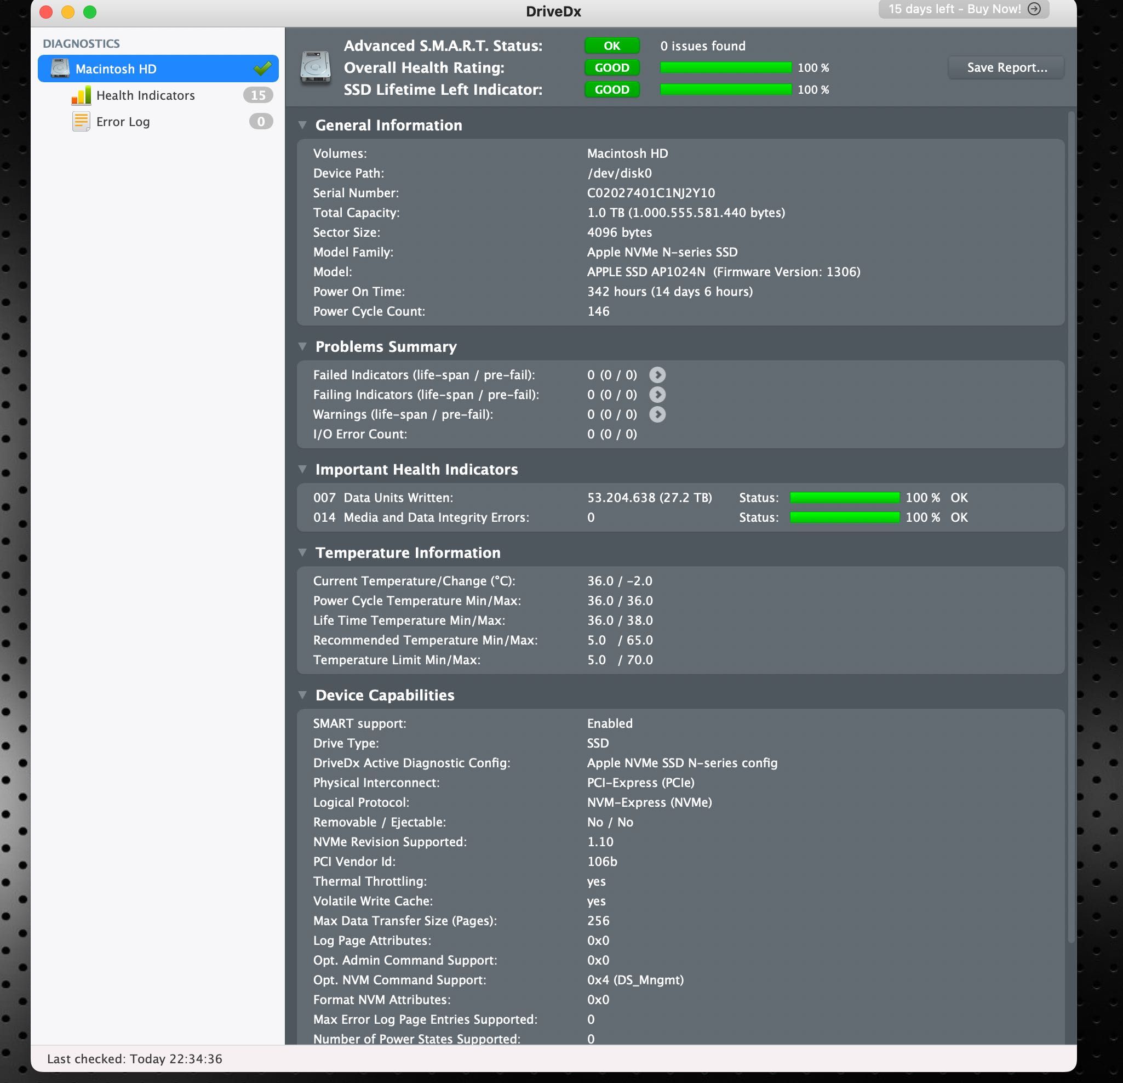The width and height of the screenshot is (1123, 1083).
Task: Click Overall Health Rating progress bar
Action: (725, 67)
